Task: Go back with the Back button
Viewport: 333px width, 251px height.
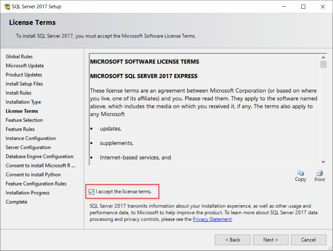Action: click(x=233, y=240)
